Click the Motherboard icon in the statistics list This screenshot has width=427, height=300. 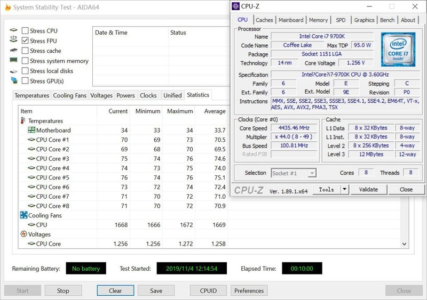click(31, 130)
